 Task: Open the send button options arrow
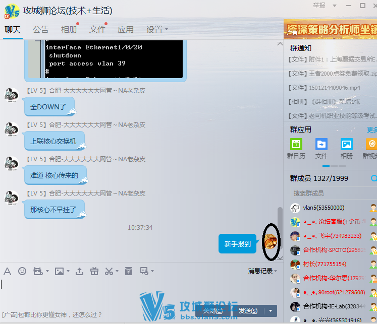pos(272,311)
